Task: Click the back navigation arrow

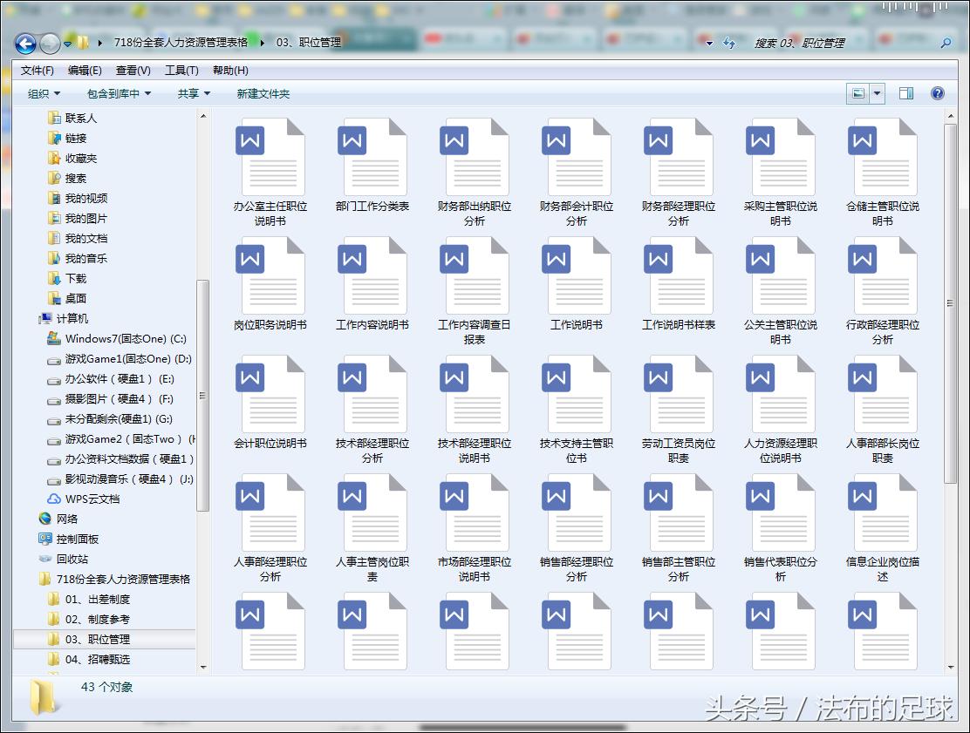Action: (25, 43)
